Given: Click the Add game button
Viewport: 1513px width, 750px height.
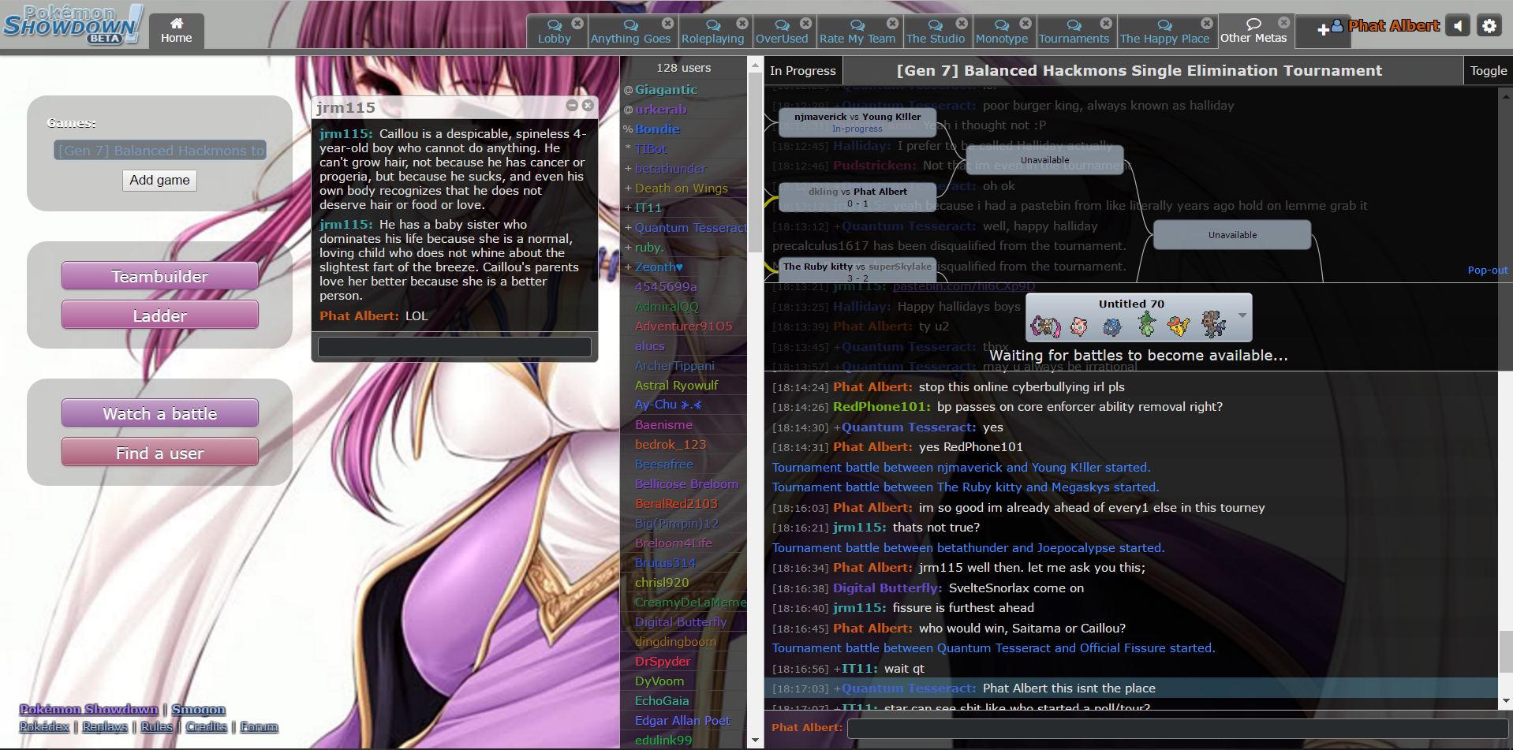Looking at the screenshot, I should tap(159, 180).
